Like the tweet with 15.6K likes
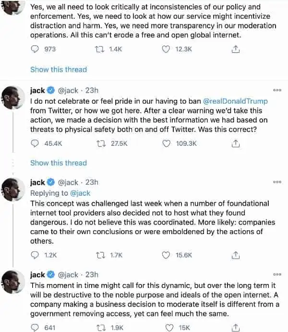Screen dimensions: 288x332 coord(166,255)
